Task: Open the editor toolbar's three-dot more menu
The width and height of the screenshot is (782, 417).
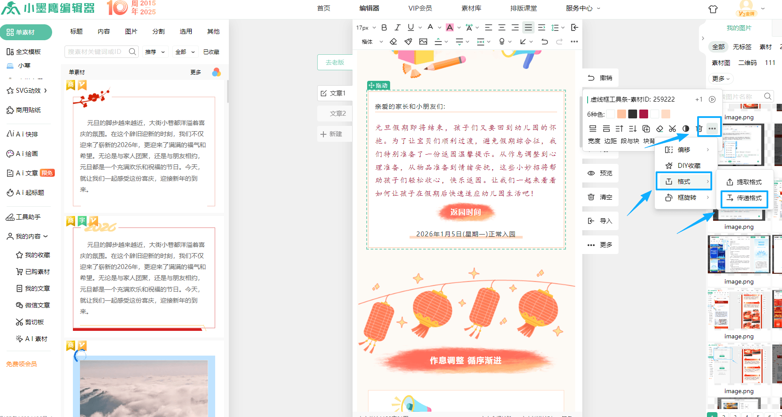Action: coord(574,42)
